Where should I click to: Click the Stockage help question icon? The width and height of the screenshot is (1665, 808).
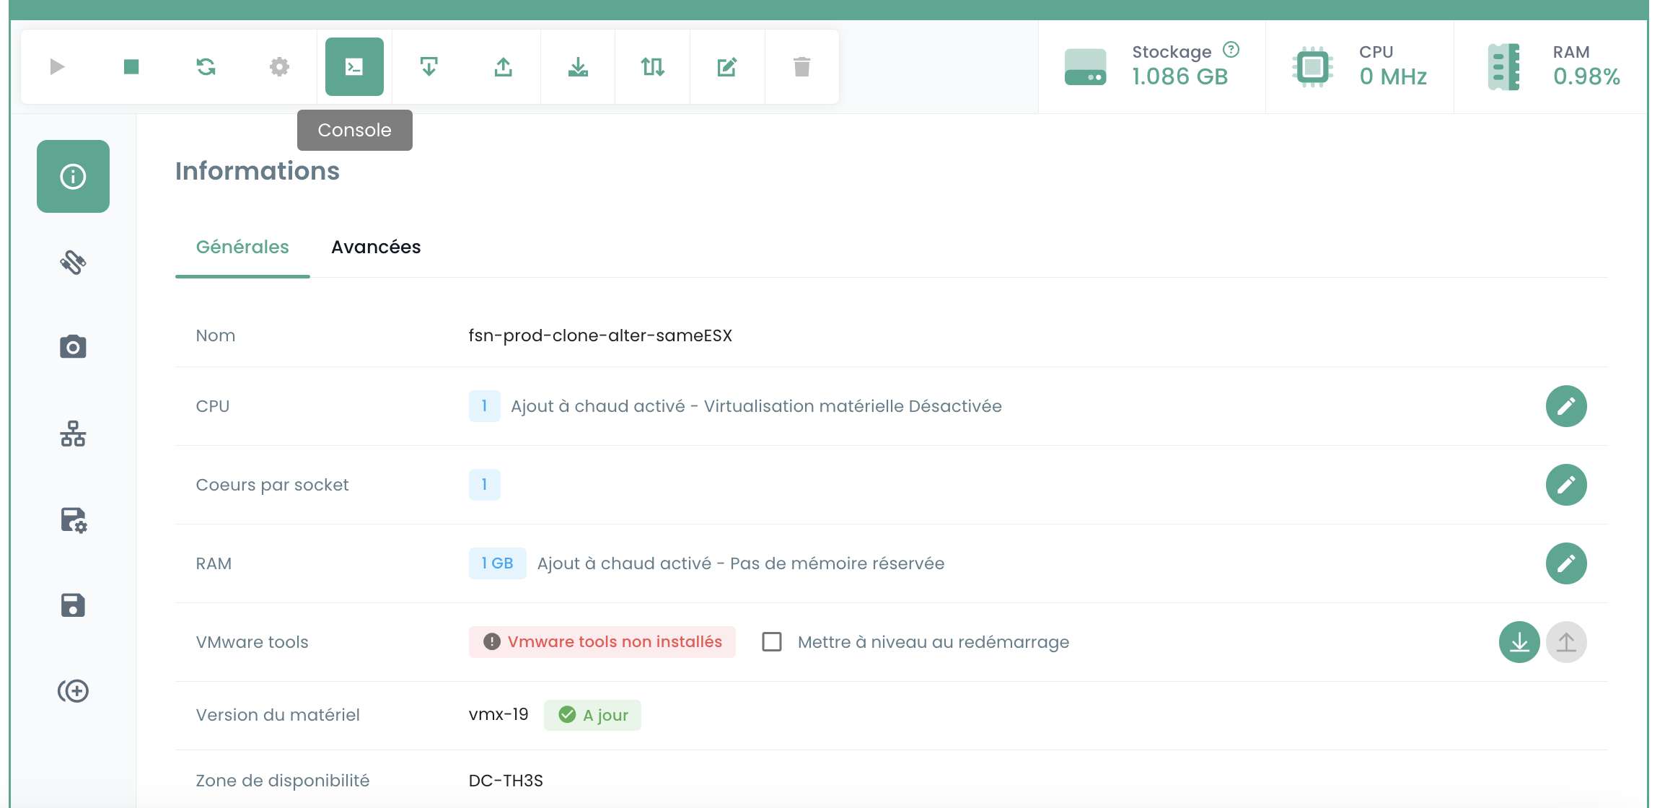[1231, 50]
